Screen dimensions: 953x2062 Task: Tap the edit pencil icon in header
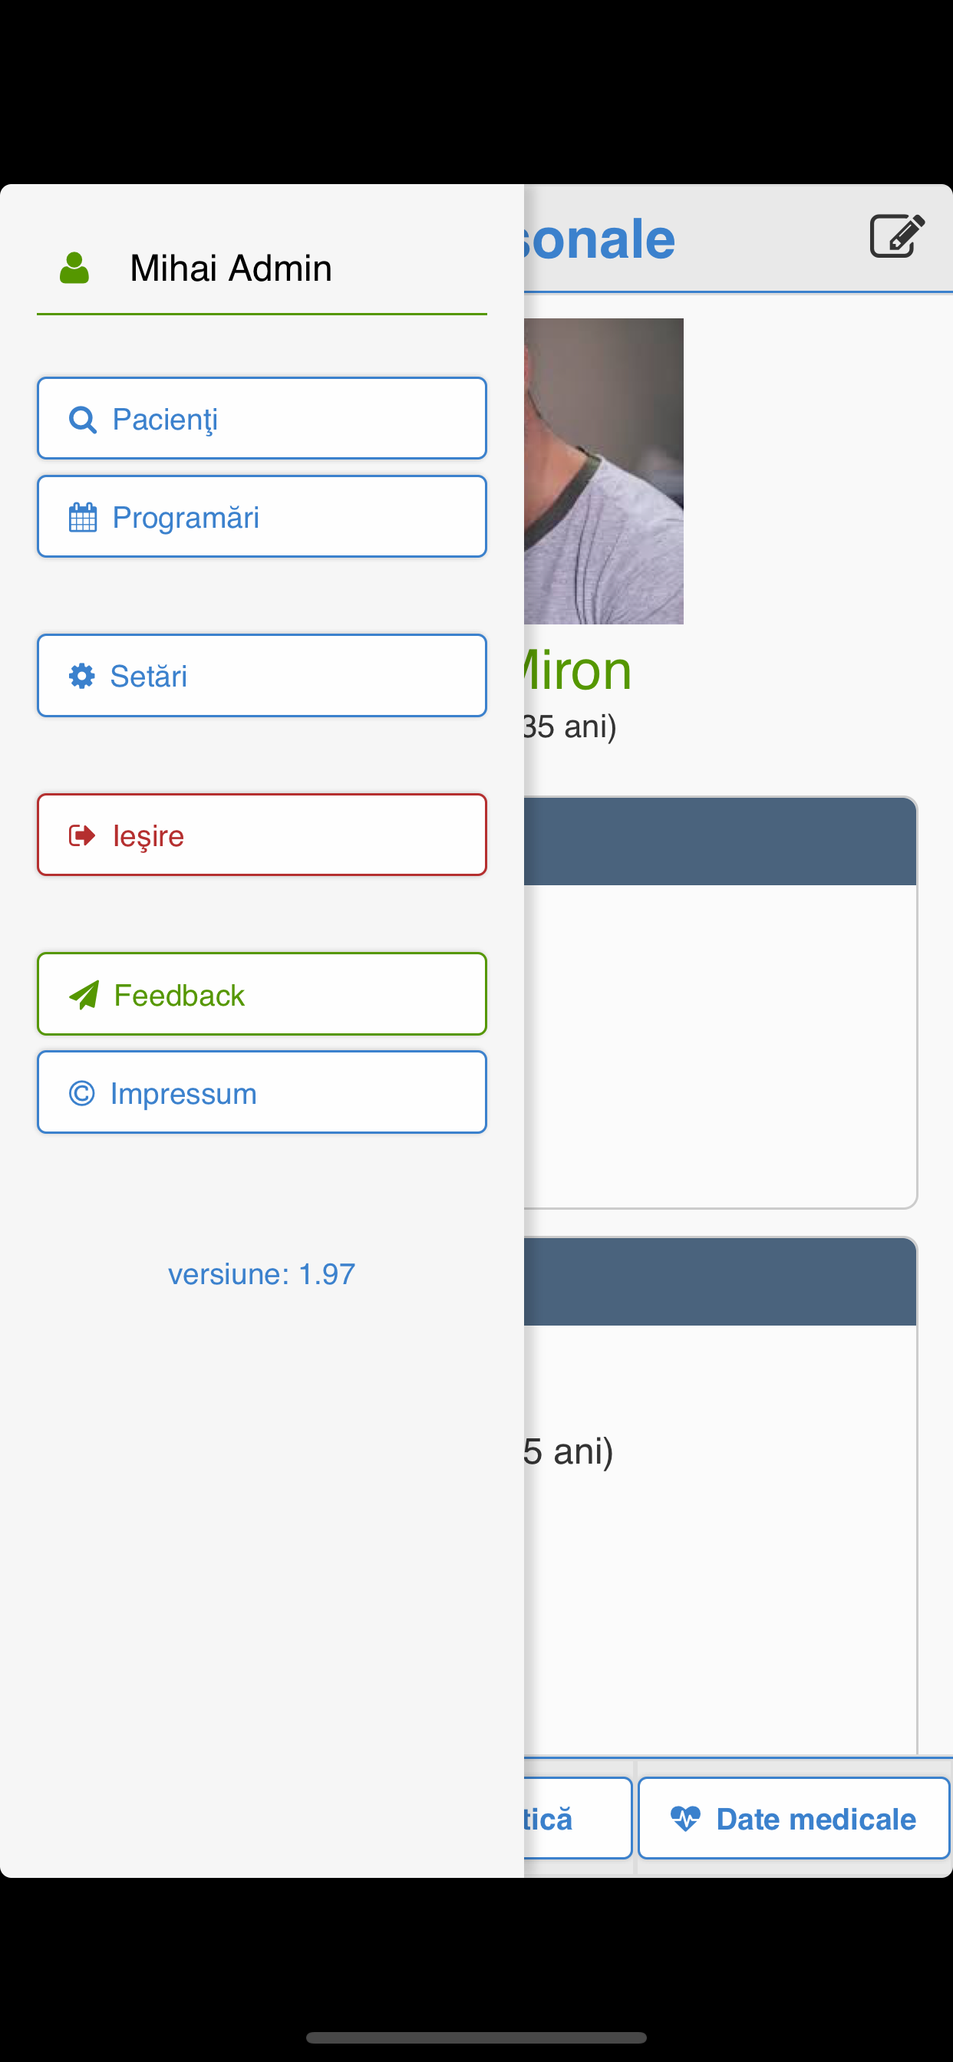(x=897, y=236)
